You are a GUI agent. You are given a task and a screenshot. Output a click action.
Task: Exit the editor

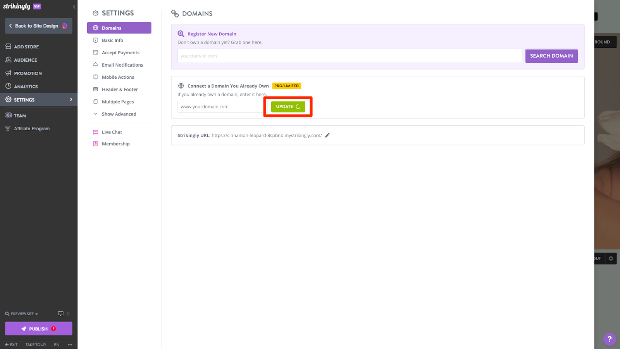pos(11,345)
